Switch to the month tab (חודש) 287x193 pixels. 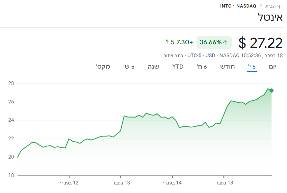[x=227, y=67]
